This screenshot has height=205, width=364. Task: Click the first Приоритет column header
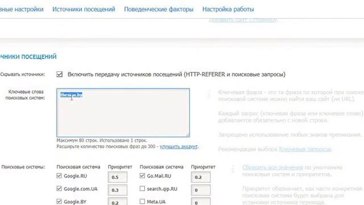pos(120,167)
